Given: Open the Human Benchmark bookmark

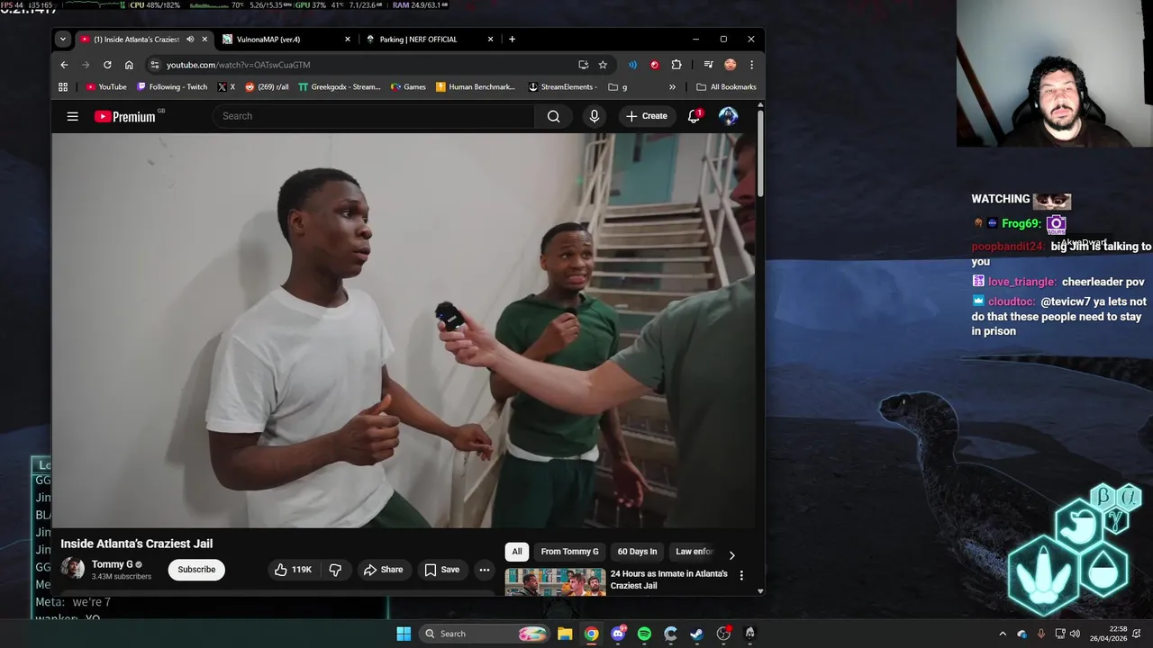Looking at the screenshot, I should [x=475, y=87].
